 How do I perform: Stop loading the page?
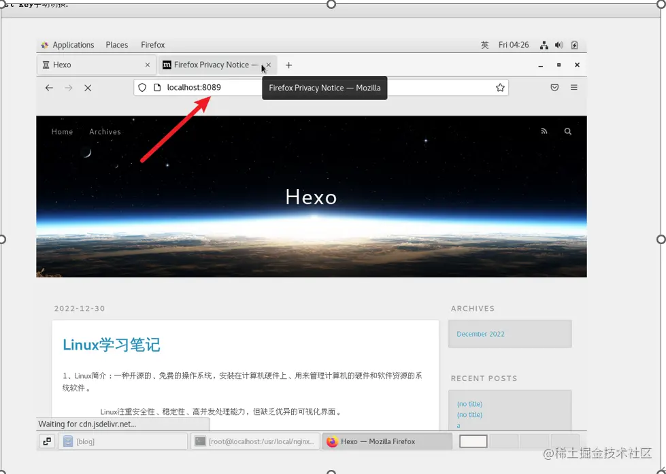pos(88,88)
